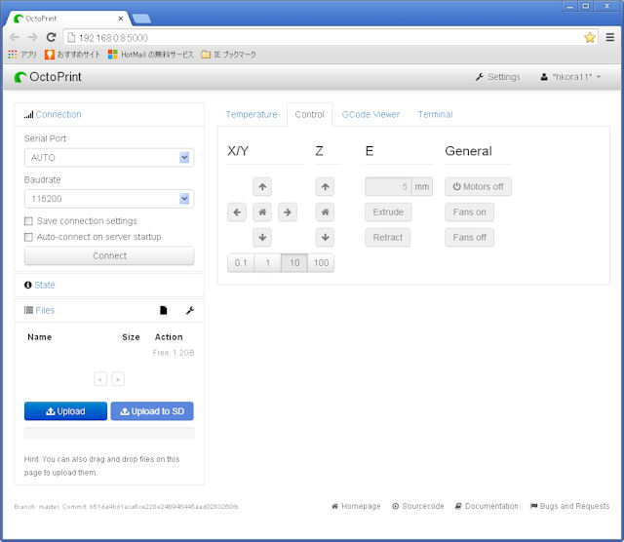Click upload progress bar
This screenshot has height=542, width=624.
click(109, 433)
